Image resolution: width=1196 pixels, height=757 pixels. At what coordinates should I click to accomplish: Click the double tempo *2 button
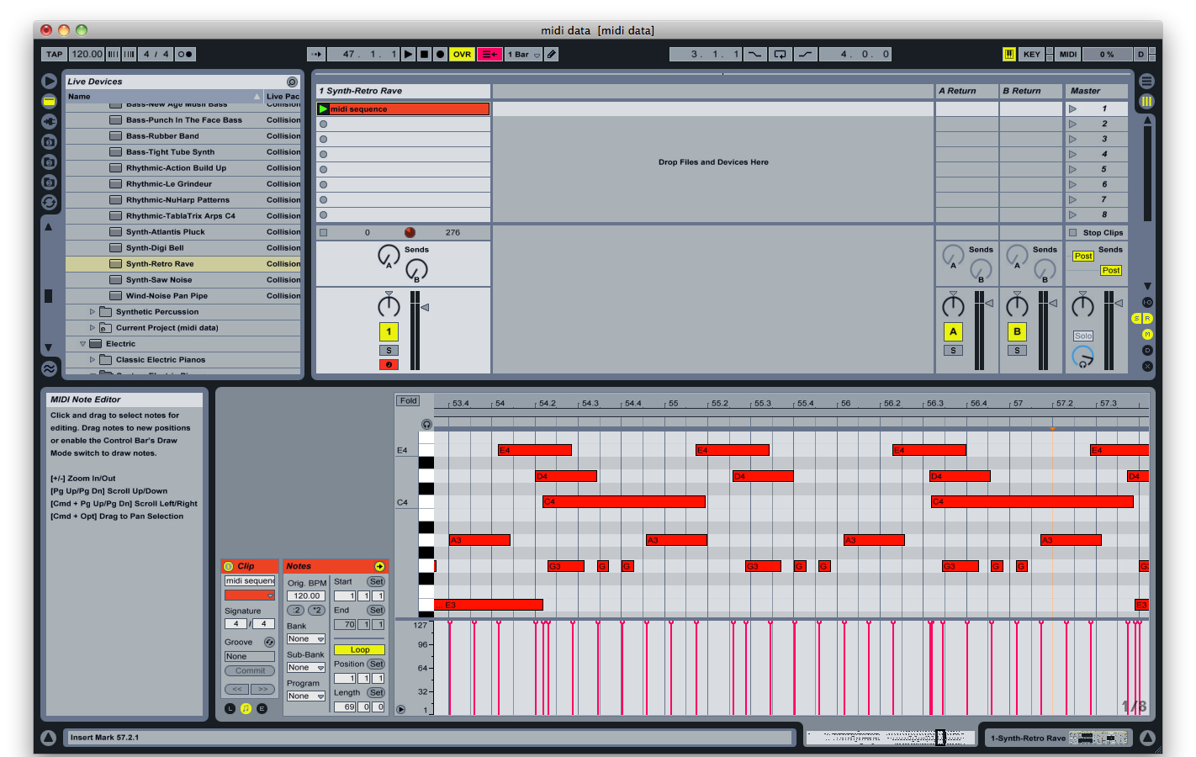tap(316, 611)
